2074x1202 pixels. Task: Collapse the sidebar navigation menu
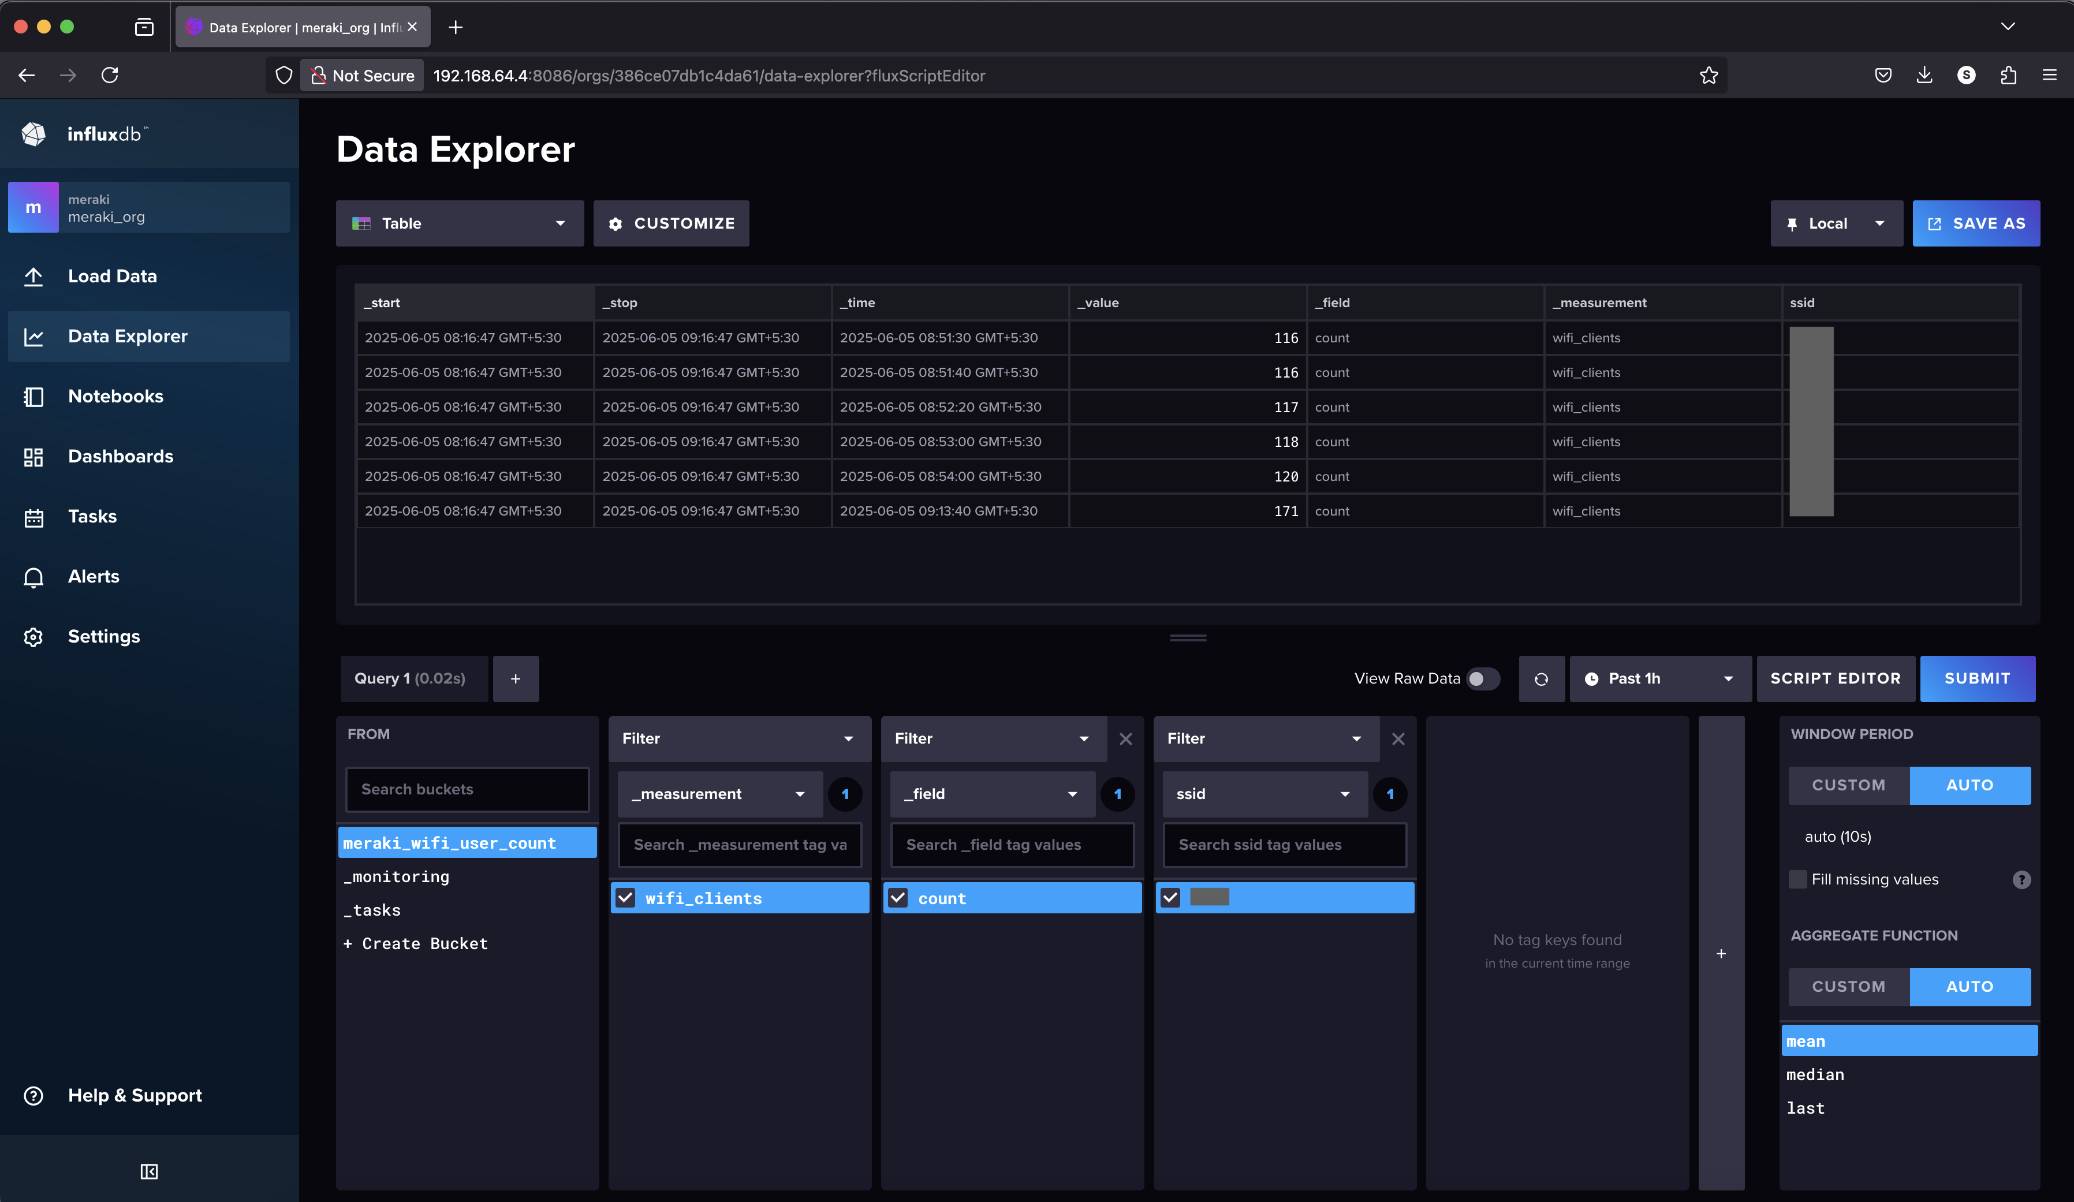tap(149, 1171)
